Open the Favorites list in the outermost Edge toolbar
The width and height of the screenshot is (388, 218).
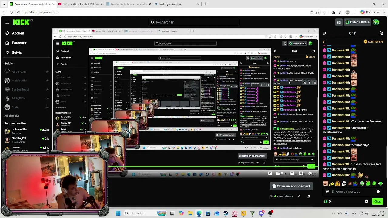[340, 12]
